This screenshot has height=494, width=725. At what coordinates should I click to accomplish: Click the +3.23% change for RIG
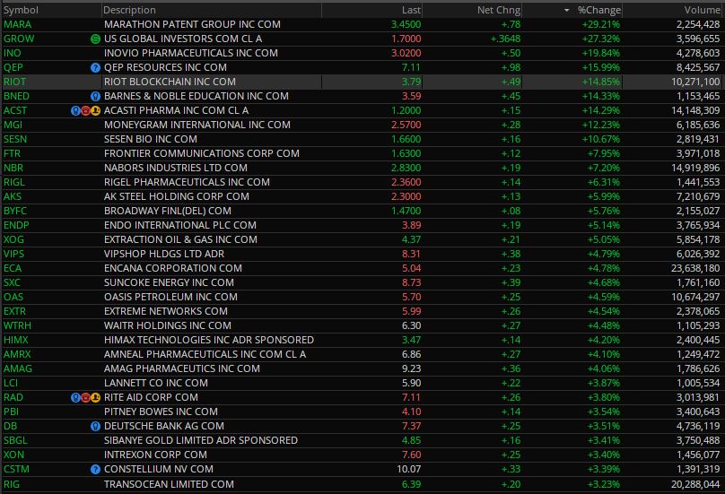pos(604,484)
